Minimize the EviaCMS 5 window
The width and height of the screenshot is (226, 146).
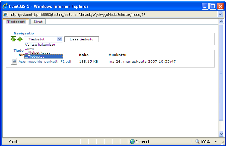point(205,6)
